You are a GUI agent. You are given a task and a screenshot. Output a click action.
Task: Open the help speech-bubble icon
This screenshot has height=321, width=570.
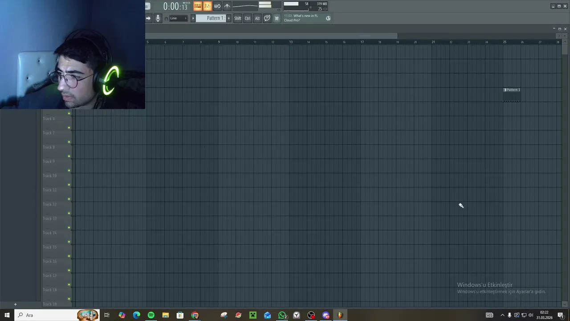click(x=267, y=18)
